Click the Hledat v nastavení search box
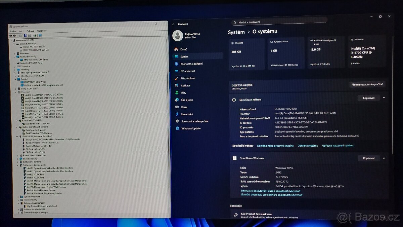The width and height of the screenshot is (403, 227). [x=279, y=22]
